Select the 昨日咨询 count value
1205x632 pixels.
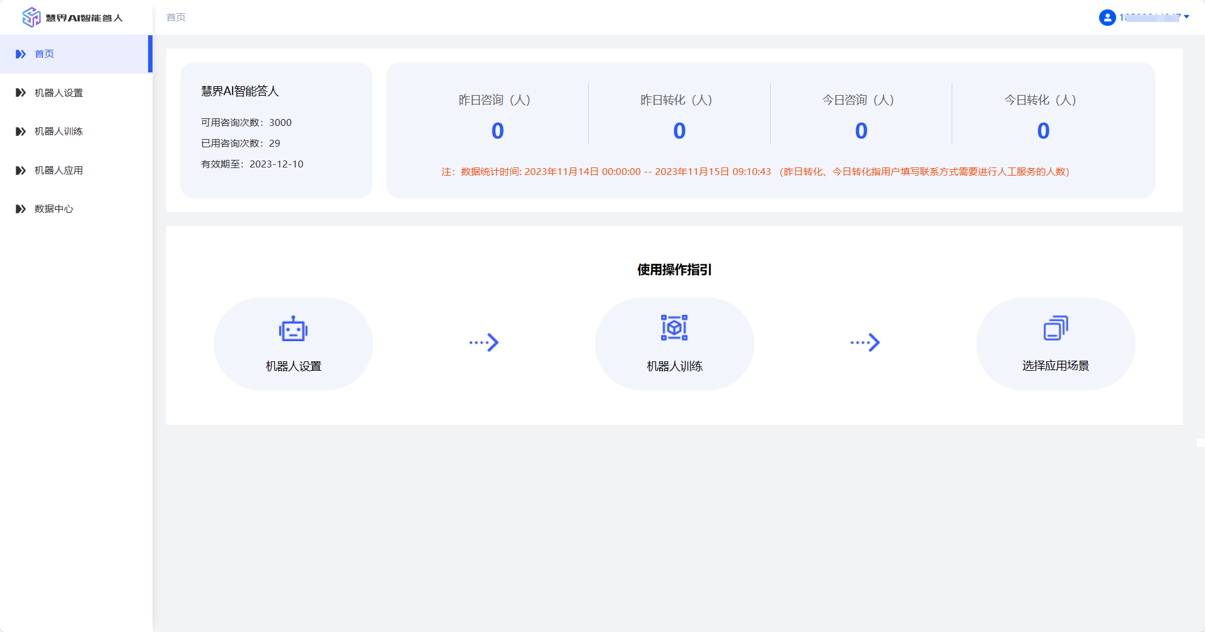(x=497, y=131)
